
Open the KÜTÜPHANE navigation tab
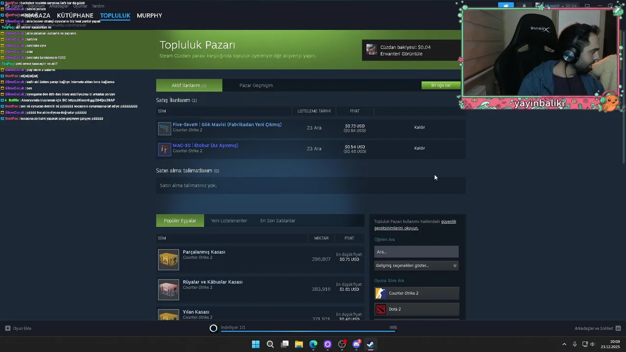(75, 16)
